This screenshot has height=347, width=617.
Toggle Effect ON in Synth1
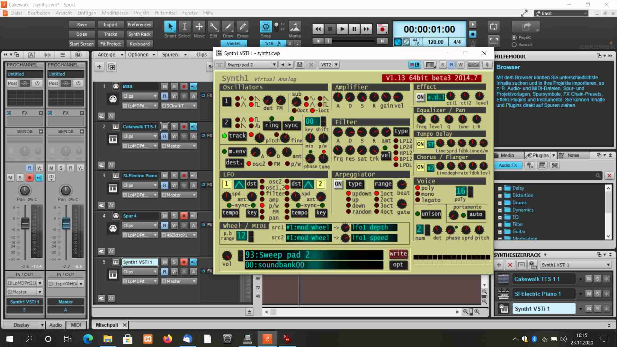pyautogui.click(x=420, y=97)
